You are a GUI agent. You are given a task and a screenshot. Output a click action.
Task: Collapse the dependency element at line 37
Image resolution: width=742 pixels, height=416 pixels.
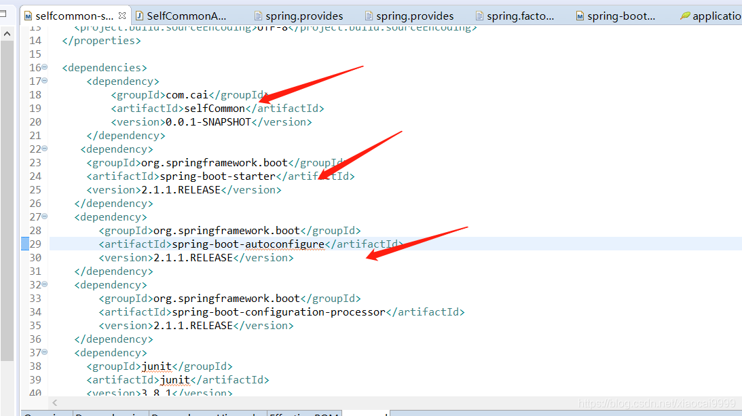[43, 352]
